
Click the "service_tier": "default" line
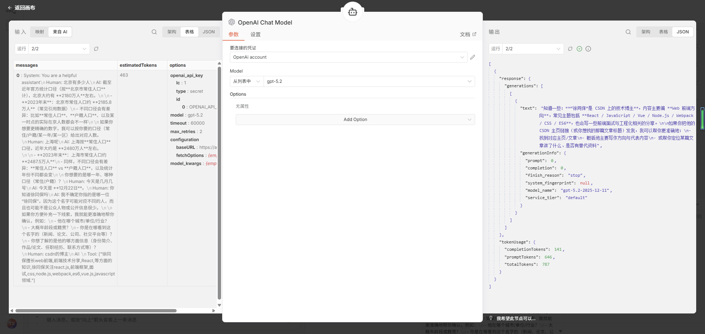coord(556,198)
